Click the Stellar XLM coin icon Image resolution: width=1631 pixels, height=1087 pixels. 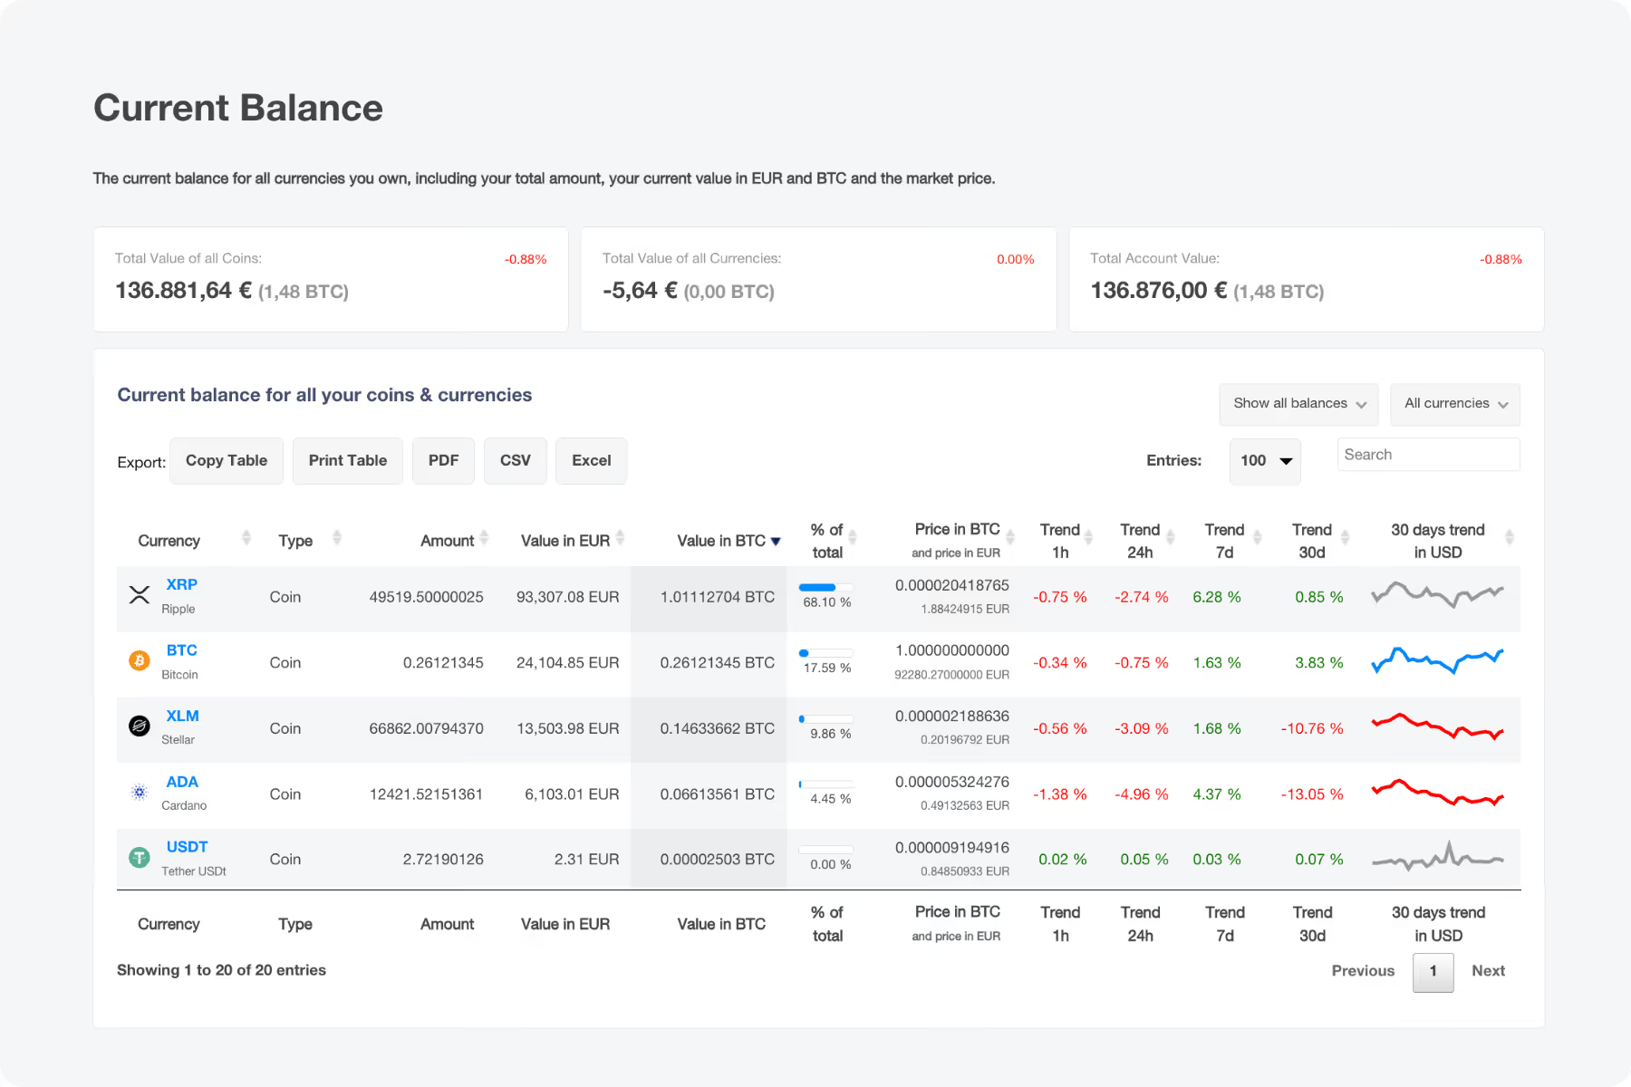(139, 727)
